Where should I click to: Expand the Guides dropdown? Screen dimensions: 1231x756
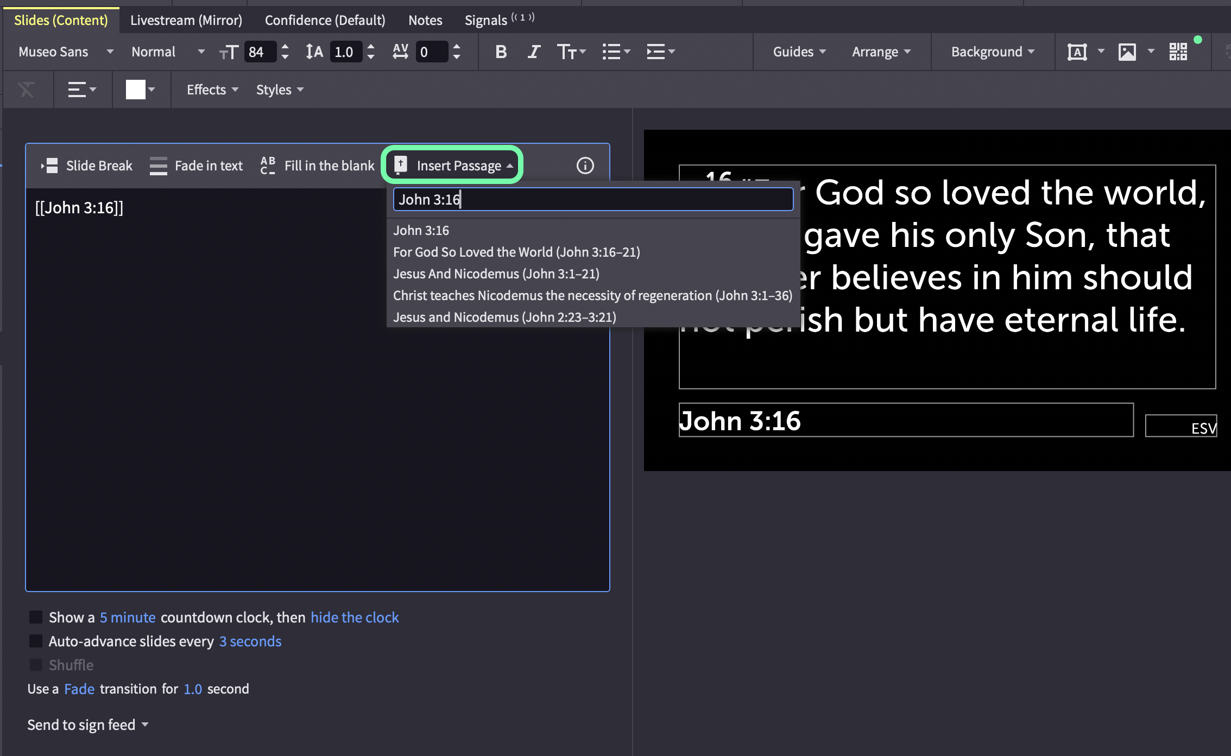(x=799, y=52)
